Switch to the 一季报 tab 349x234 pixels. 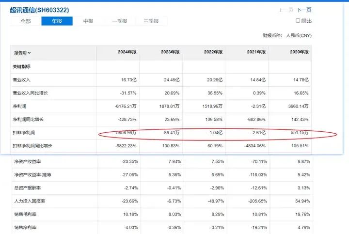click(119, 21)
